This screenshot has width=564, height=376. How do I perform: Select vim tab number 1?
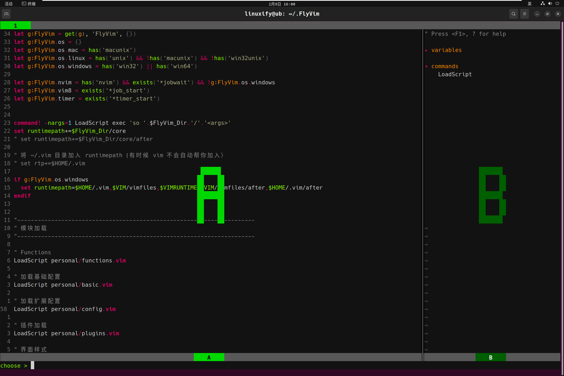(15, 26)
